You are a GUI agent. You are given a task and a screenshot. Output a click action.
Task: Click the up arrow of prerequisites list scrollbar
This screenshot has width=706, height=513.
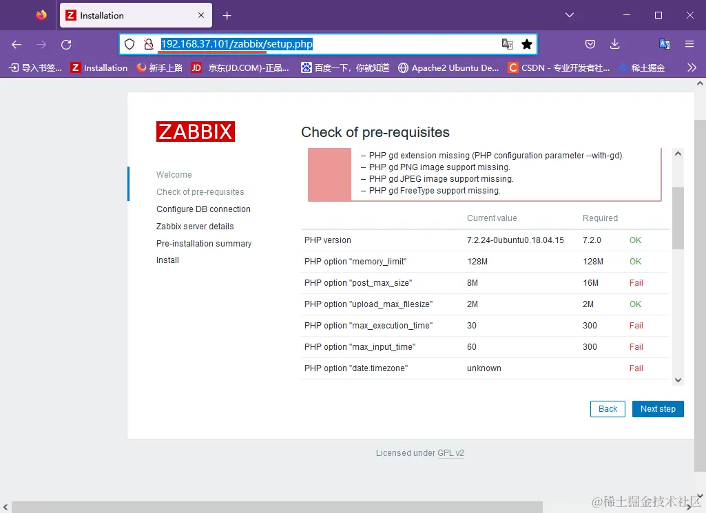click(678, 154)
